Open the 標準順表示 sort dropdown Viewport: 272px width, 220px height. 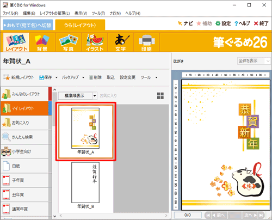point(78,96)
